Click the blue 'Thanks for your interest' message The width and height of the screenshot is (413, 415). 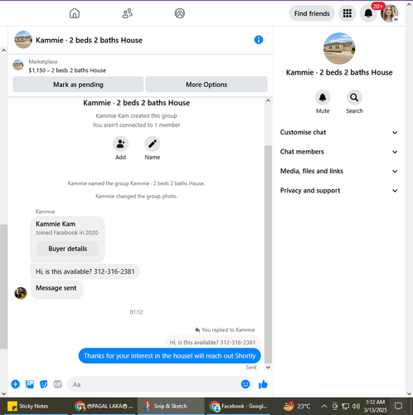point(169,356)
